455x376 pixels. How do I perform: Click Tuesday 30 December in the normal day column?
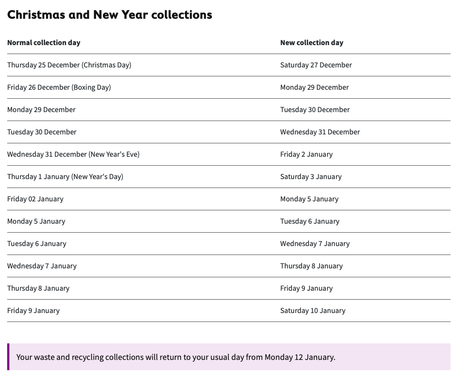coord(42,132)
